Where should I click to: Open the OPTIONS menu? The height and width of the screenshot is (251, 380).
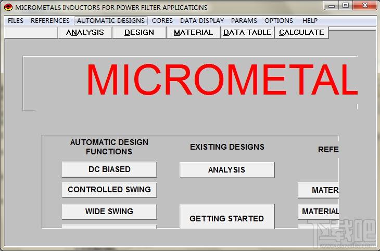coord(278,21)
